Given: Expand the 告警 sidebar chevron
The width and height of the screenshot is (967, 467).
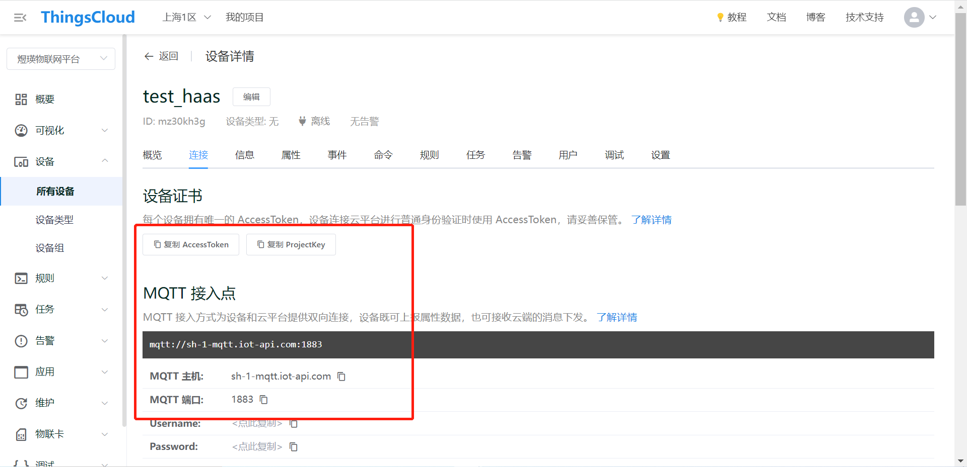Looking at the screenshot, I should point(105,341).
